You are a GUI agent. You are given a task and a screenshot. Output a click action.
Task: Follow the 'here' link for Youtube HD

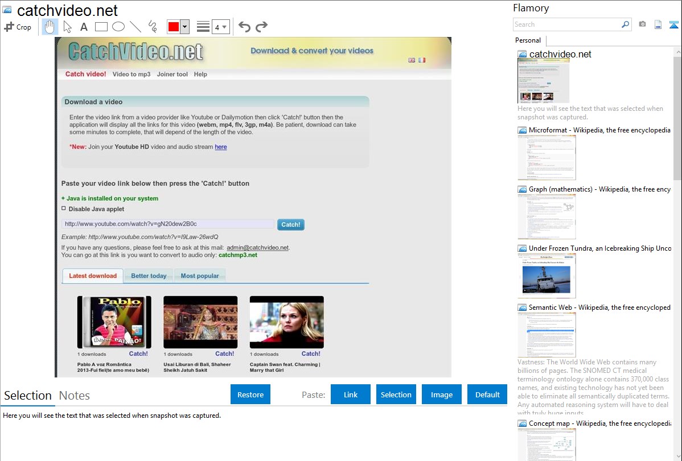(220, 147)
